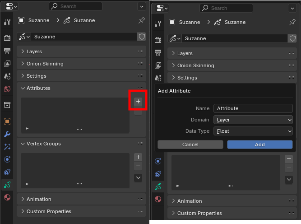The image size is (301, 224).
Task: Open Physics properties tab in left panel
Action: pos(7,159)
